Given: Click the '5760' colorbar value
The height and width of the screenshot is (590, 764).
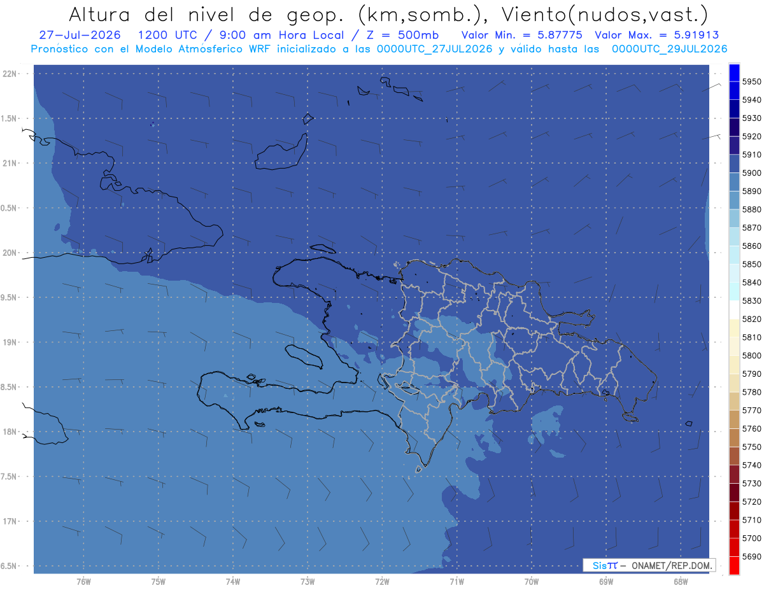Looking at the screenshot, I should (752, 429).
